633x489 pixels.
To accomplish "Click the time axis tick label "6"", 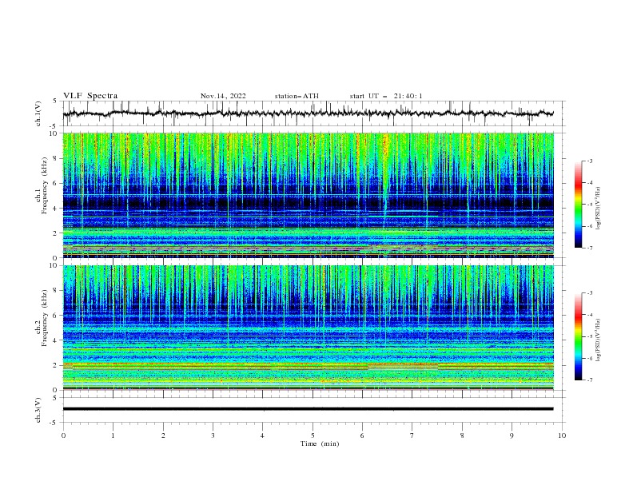I will point(362,435).
